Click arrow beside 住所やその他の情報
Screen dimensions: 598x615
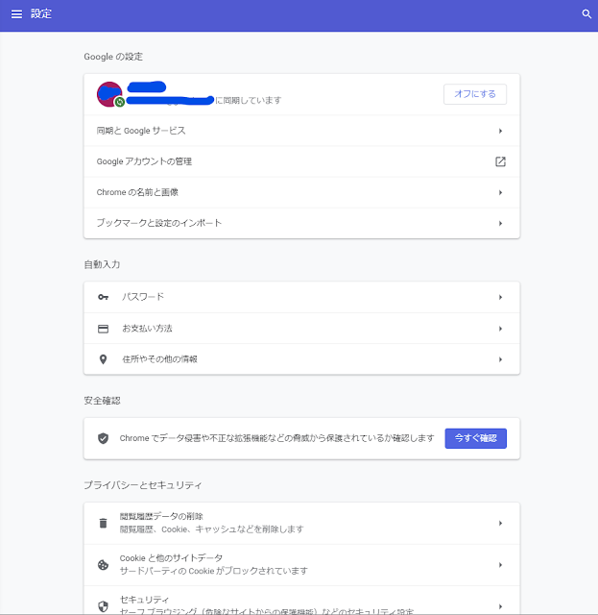[500, 359]
